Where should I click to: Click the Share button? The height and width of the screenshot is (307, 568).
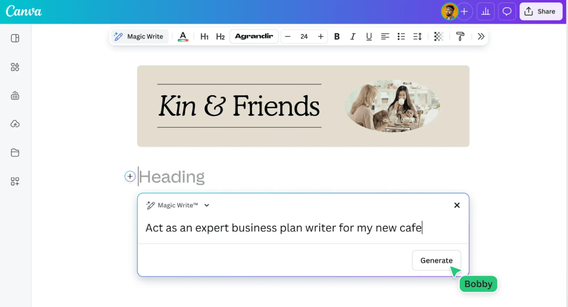pos(541,11)
